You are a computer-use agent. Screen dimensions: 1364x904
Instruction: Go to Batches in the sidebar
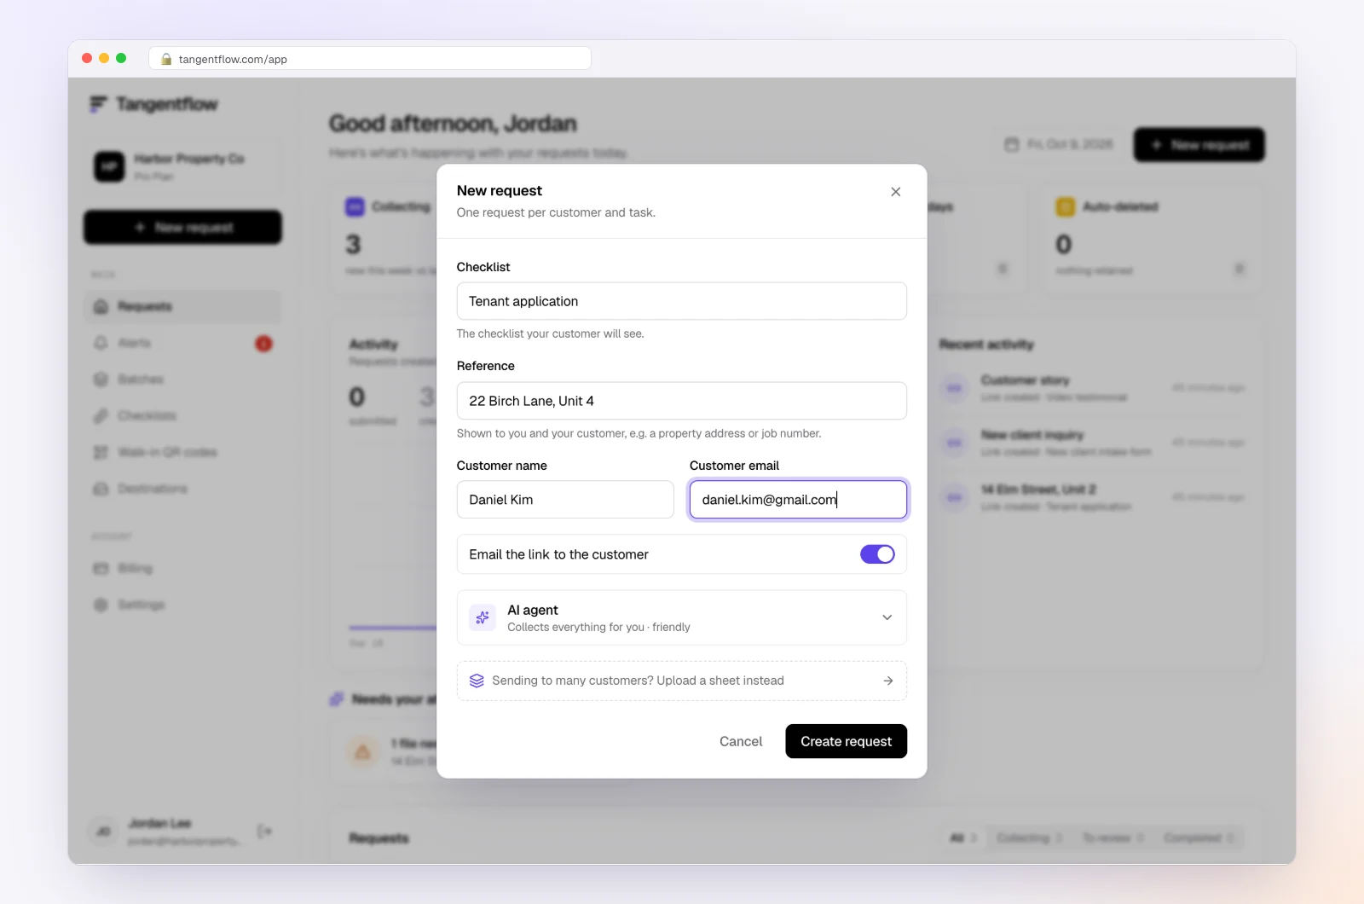[x=182, y=380]
